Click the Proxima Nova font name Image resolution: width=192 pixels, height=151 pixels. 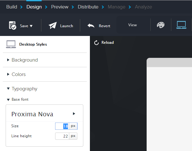[x=32, y=114]
